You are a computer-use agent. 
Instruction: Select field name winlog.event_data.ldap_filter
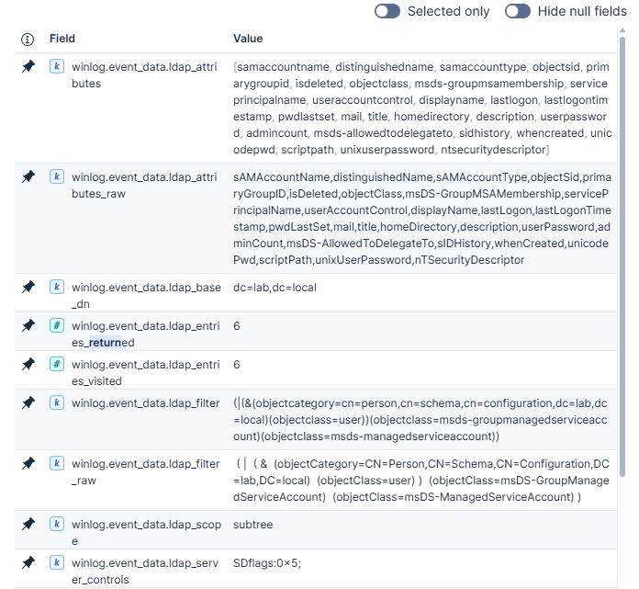pyautogui.click(x=145, y=403)
